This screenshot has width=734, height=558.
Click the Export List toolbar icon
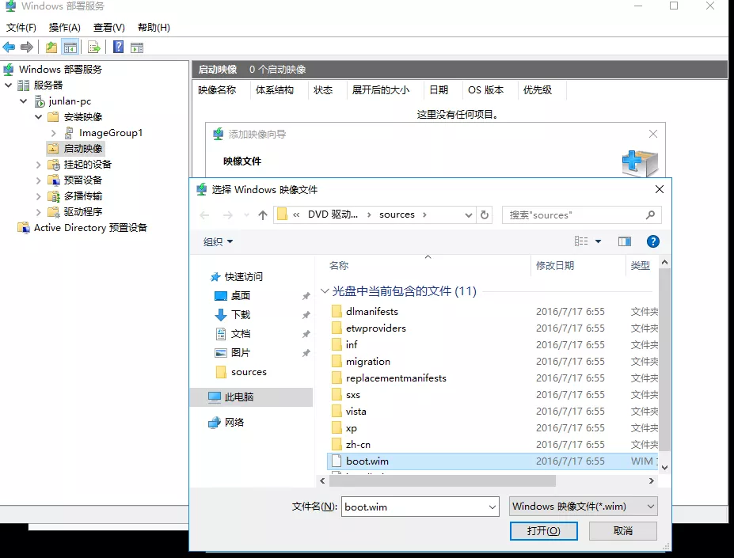click(x=93, y=47)
